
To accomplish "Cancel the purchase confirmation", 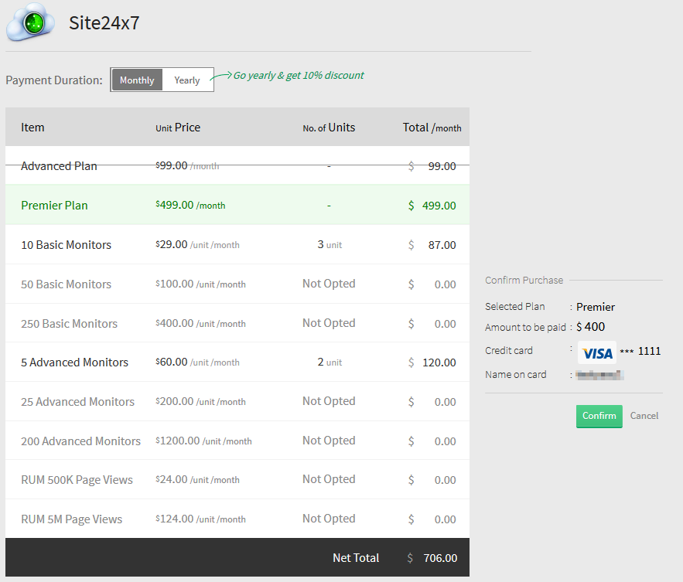I will [644, 416].
